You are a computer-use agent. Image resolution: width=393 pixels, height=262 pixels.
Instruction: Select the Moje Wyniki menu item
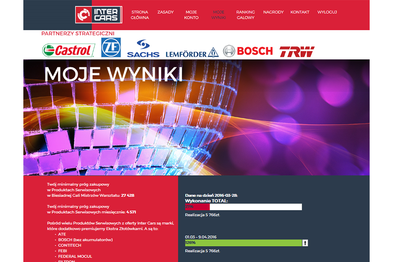pyautogui.click(x=219, y=15)
